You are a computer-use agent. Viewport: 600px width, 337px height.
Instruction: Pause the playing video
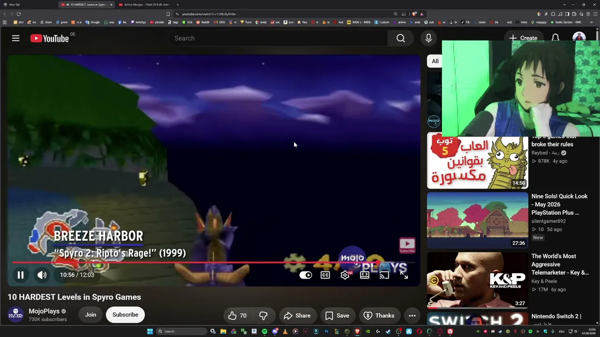(21, 275)
